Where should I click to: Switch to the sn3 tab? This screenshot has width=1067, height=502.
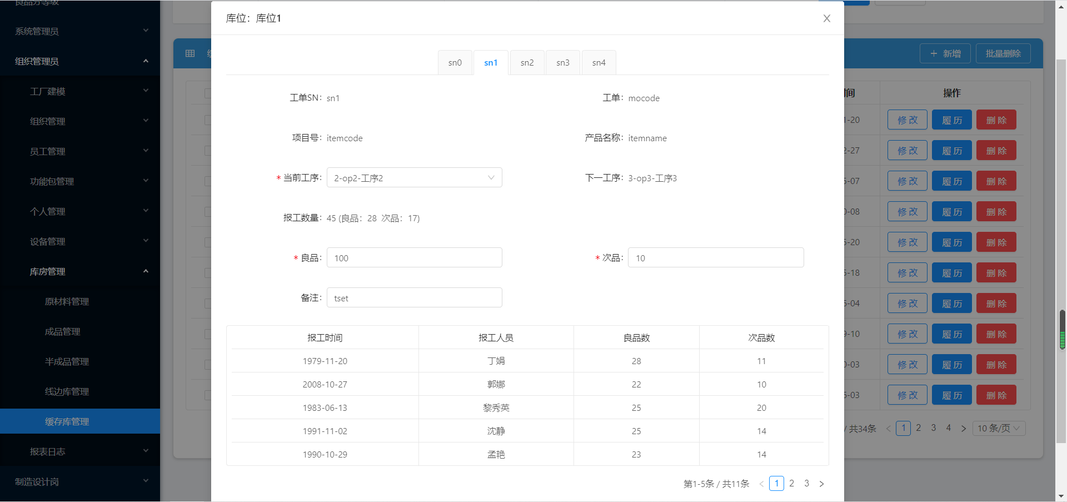[563, 62]
